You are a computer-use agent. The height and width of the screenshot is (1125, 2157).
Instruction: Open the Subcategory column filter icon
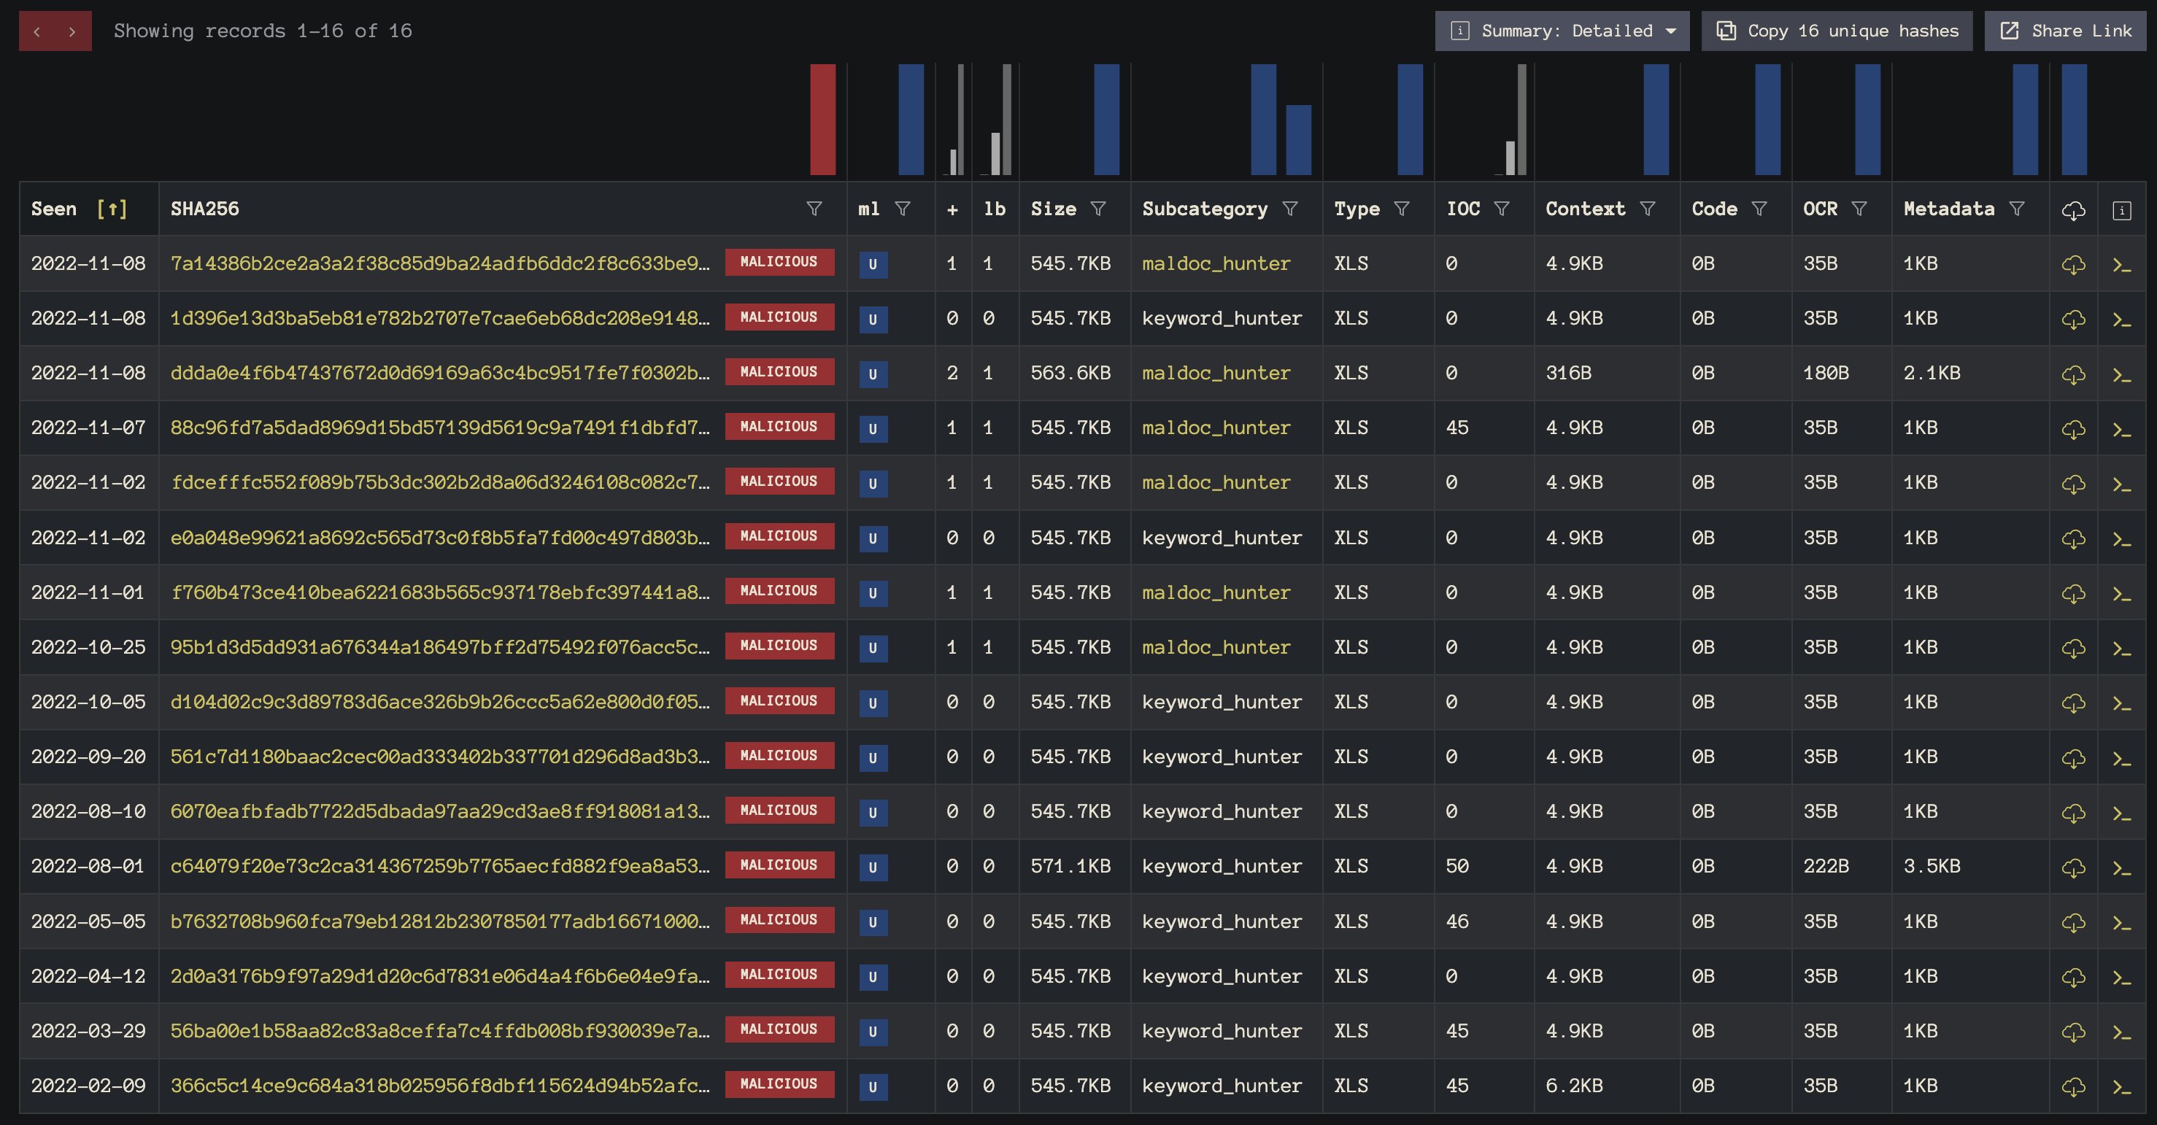(x=1290, y=209)
